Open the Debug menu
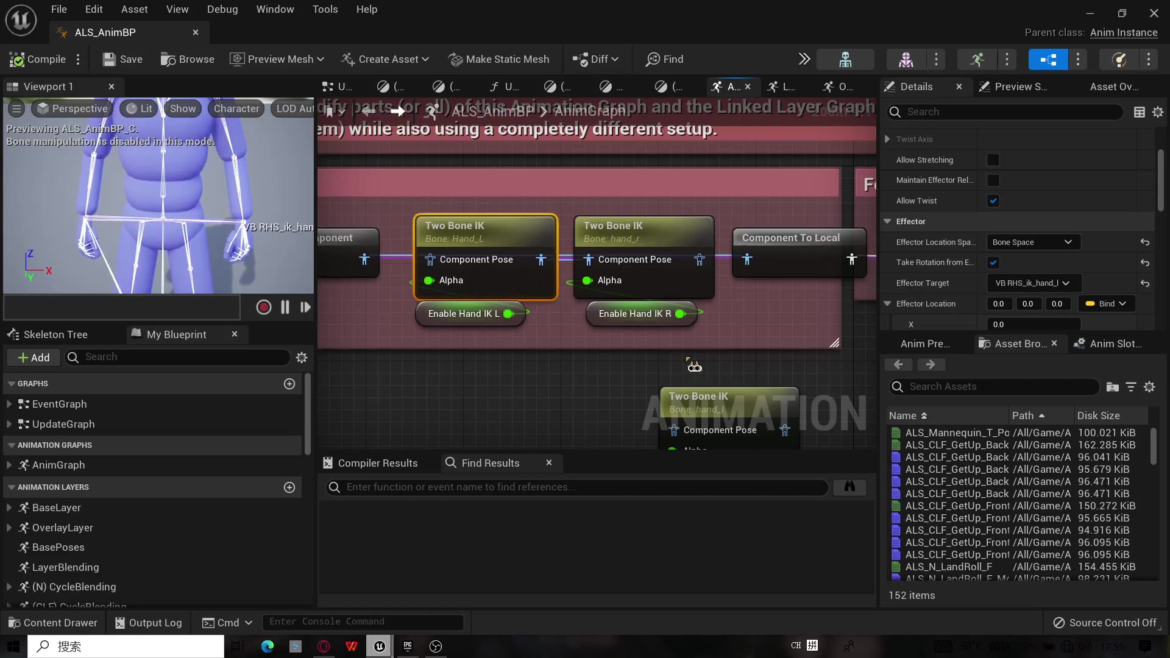1170x658 pixels. [222, 9]
